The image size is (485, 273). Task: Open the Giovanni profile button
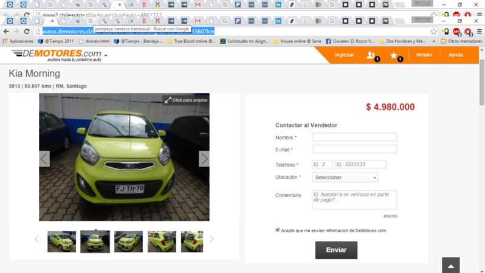(x=422, y=19)
